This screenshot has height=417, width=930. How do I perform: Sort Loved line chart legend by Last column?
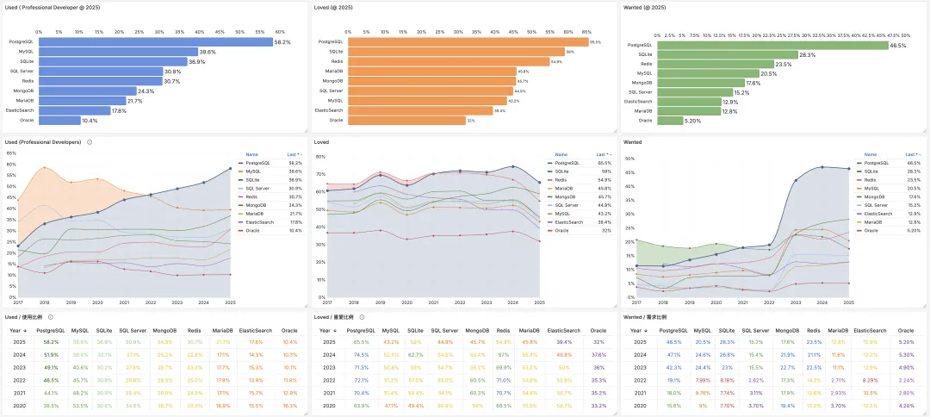click(x=603, y=155)
